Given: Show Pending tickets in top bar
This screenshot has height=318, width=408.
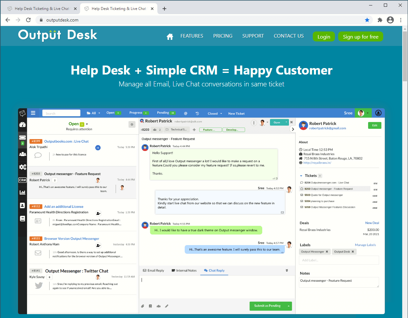Looking at the screenshot, I should point(166,113).
